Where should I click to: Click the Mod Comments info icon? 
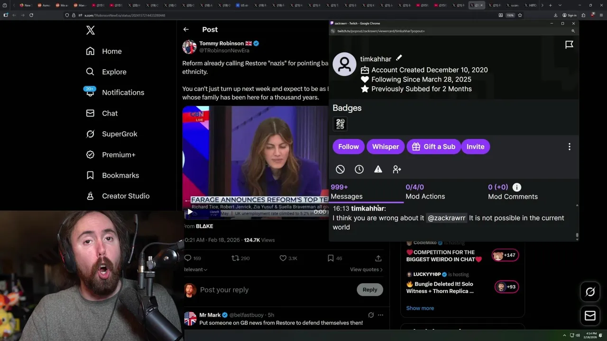click(x=517, y=188)
